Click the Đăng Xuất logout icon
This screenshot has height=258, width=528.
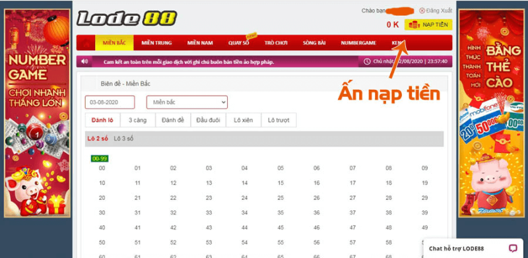pos(422,11)
